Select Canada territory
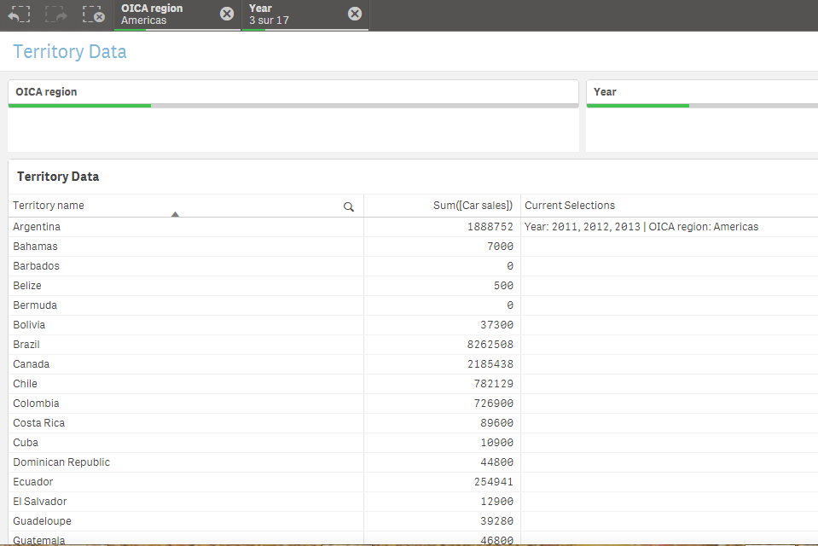Image resolution: width=818 pixels, height=546 pixels. pos(31,364)
